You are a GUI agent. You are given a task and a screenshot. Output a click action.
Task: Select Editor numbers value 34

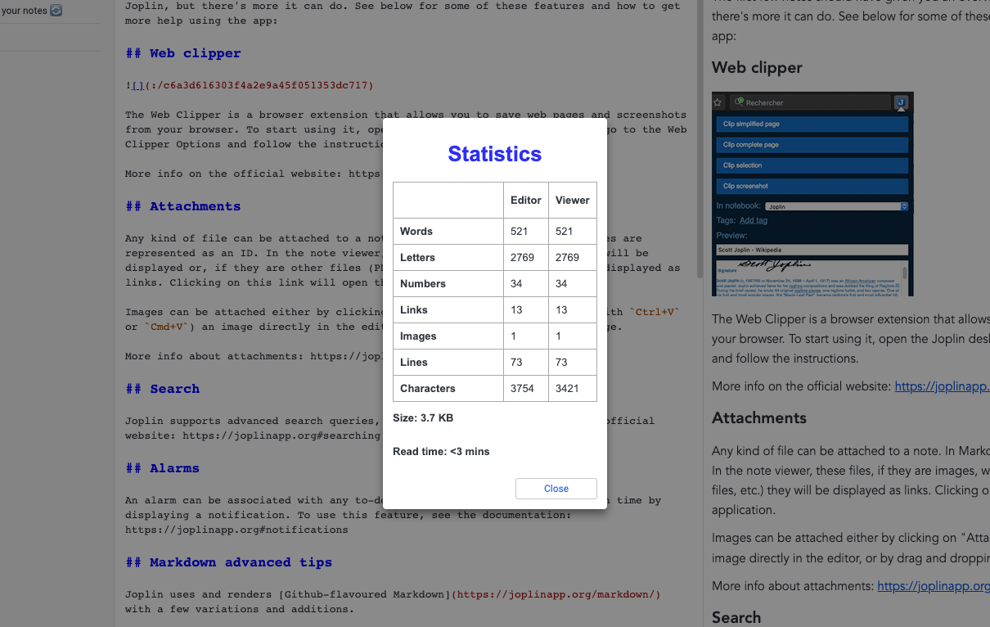tap(516, 284)
